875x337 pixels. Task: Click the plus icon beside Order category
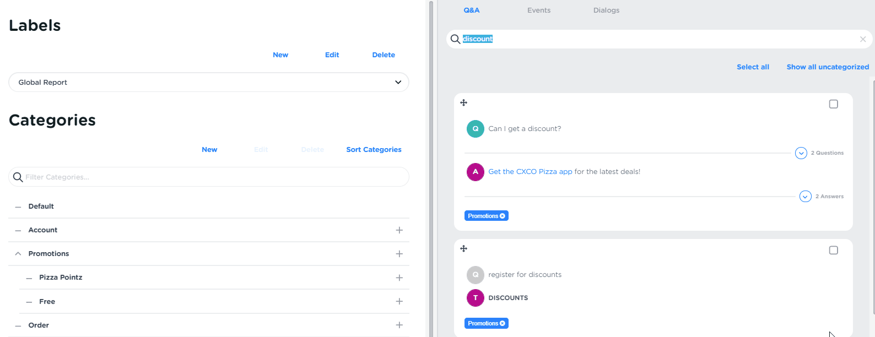point(399,325)
